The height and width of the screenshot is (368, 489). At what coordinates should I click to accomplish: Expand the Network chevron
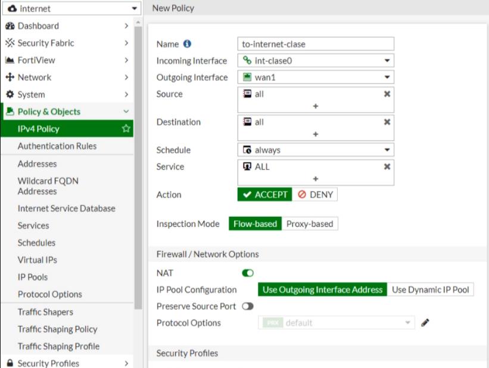126,77
